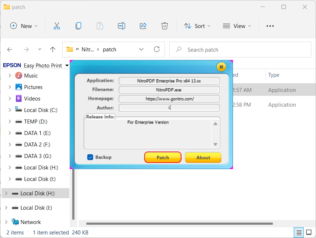Click the Author field

click(169, 108)
